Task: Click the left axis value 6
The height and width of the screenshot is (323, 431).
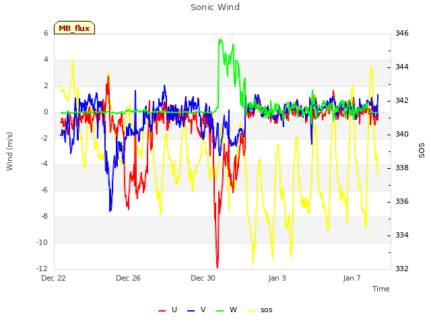Action: tap(46, 33)
